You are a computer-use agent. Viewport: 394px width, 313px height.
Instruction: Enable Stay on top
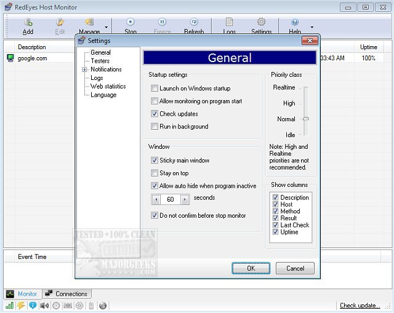(155, 173)
